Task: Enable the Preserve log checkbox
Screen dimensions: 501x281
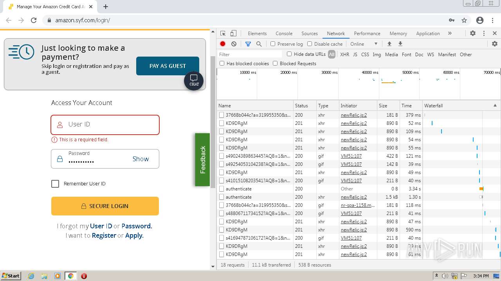Action: click(273, 44)
